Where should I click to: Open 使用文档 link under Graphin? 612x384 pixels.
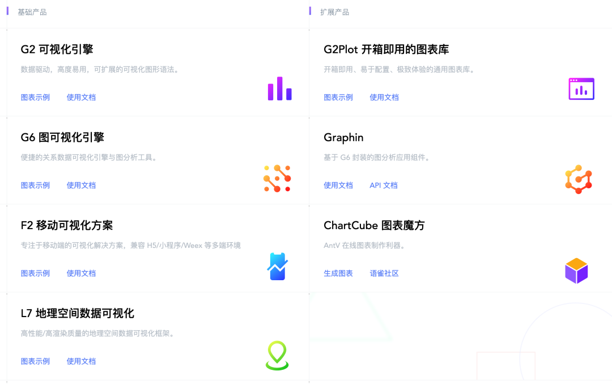[x=338, y=185]
